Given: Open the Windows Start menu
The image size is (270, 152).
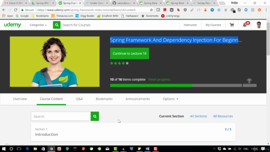Looking at the screenshot, I should [4, 149].
